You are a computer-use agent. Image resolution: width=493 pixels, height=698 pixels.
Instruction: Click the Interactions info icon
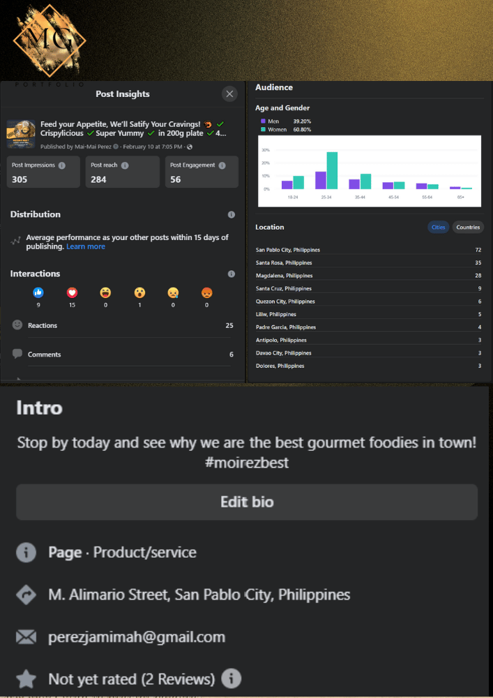tap(232, 274)
